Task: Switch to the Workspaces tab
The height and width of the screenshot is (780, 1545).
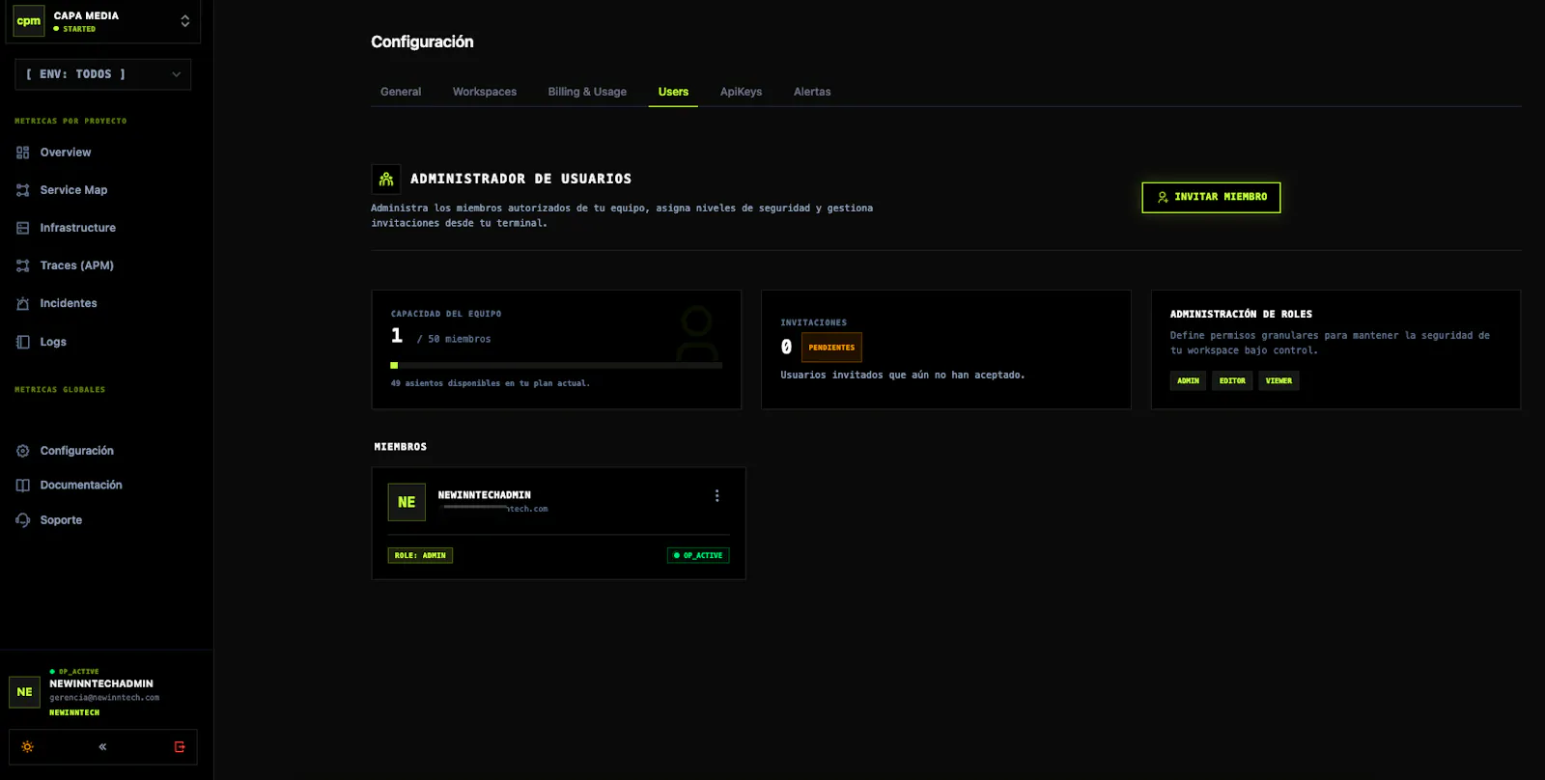Action: [485, 92]
